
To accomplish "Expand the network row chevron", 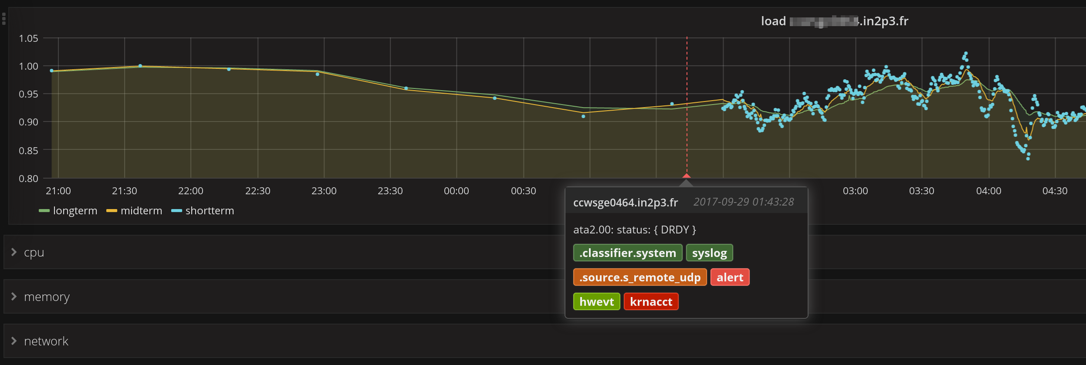I will pos(14,341).
